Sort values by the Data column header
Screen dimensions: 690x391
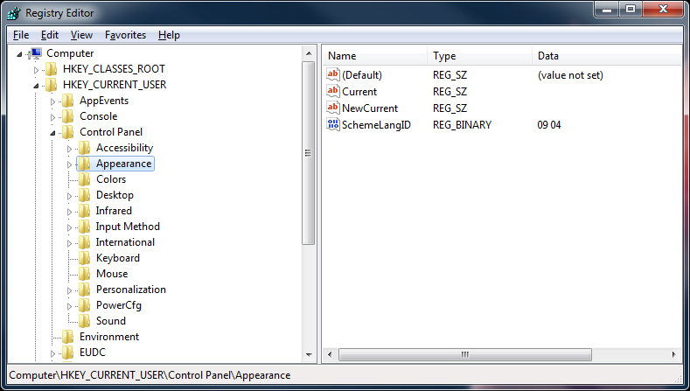[x=607, y=56]
